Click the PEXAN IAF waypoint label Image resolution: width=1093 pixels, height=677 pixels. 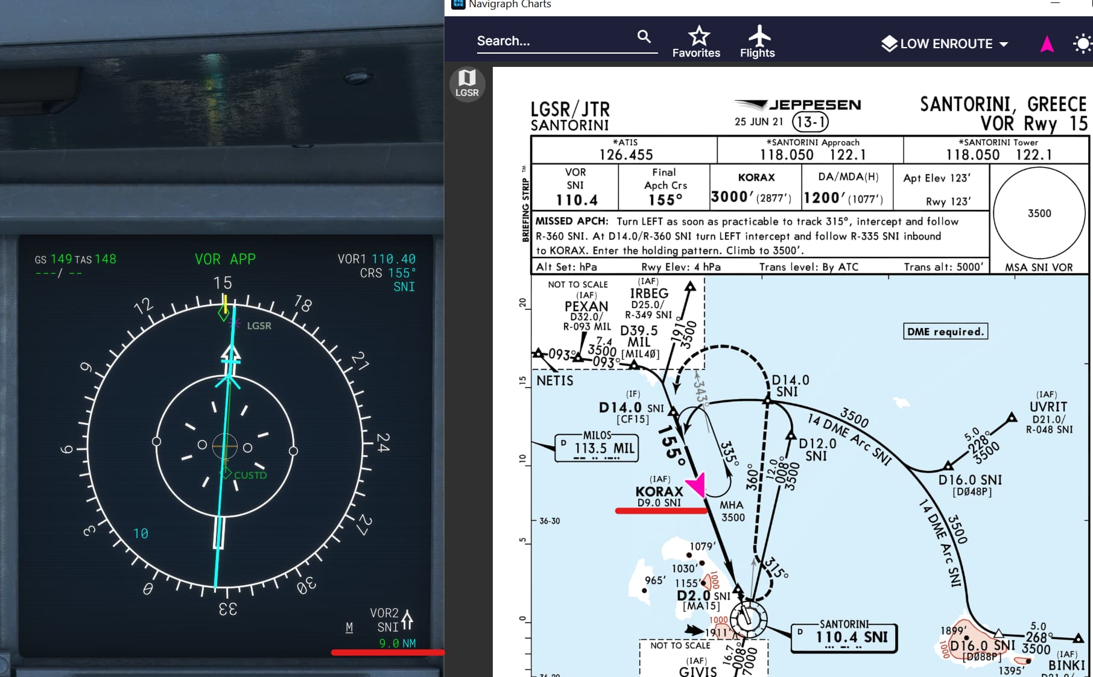(586, 311)
